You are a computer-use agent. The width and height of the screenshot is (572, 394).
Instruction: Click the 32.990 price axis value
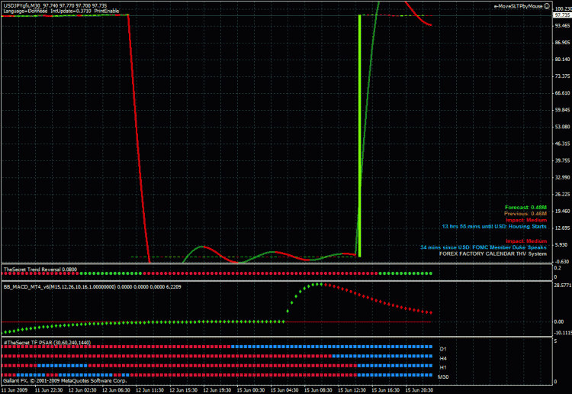(x=563, y=177)
